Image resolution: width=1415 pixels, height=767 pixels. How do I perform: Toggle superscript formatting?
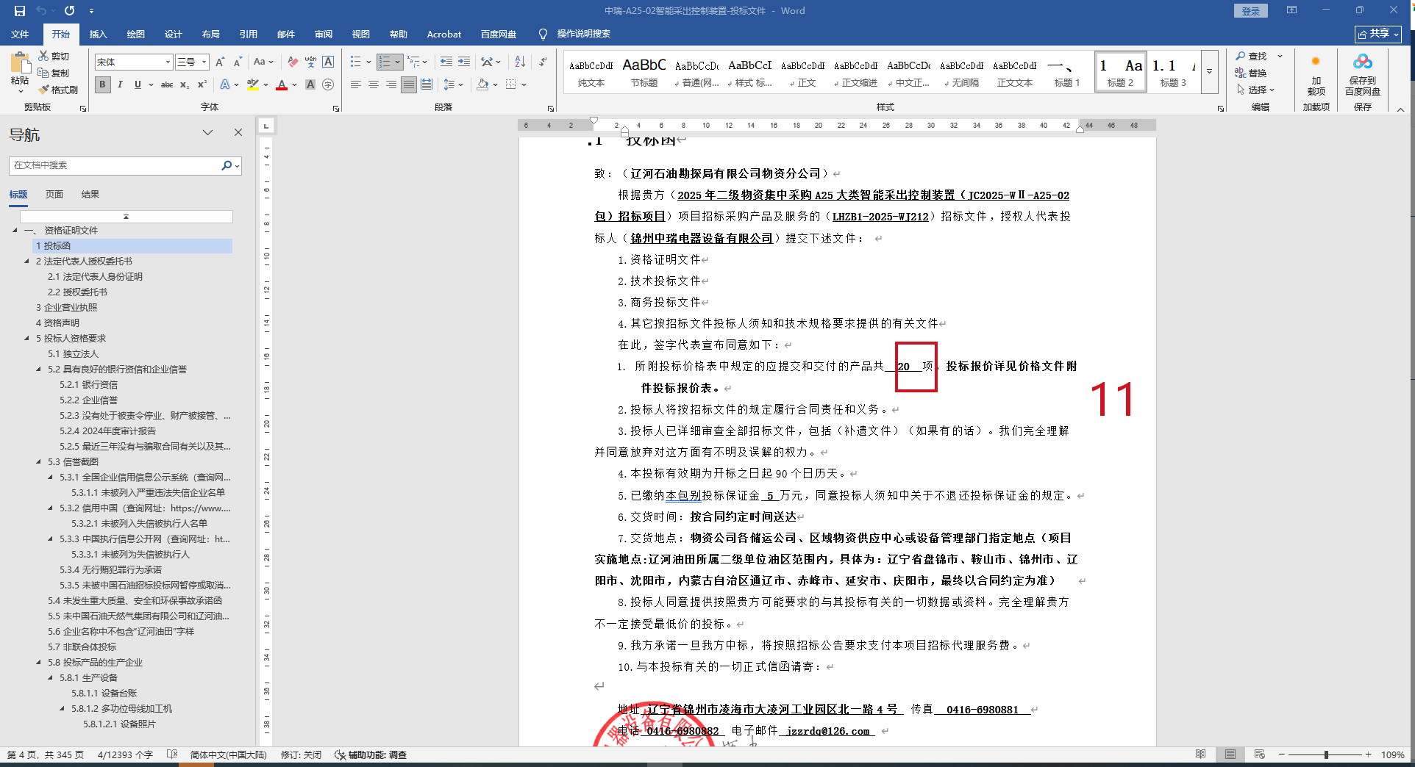click(x=202, y=85)
